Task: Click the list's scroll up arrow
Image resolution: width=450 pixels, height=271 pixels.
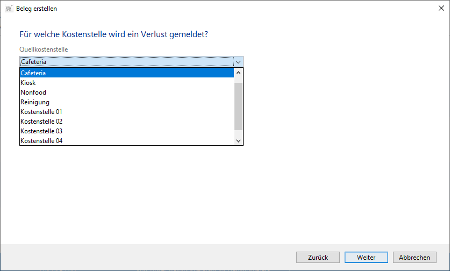Action: pyautogui.click(x=239, y=73)
